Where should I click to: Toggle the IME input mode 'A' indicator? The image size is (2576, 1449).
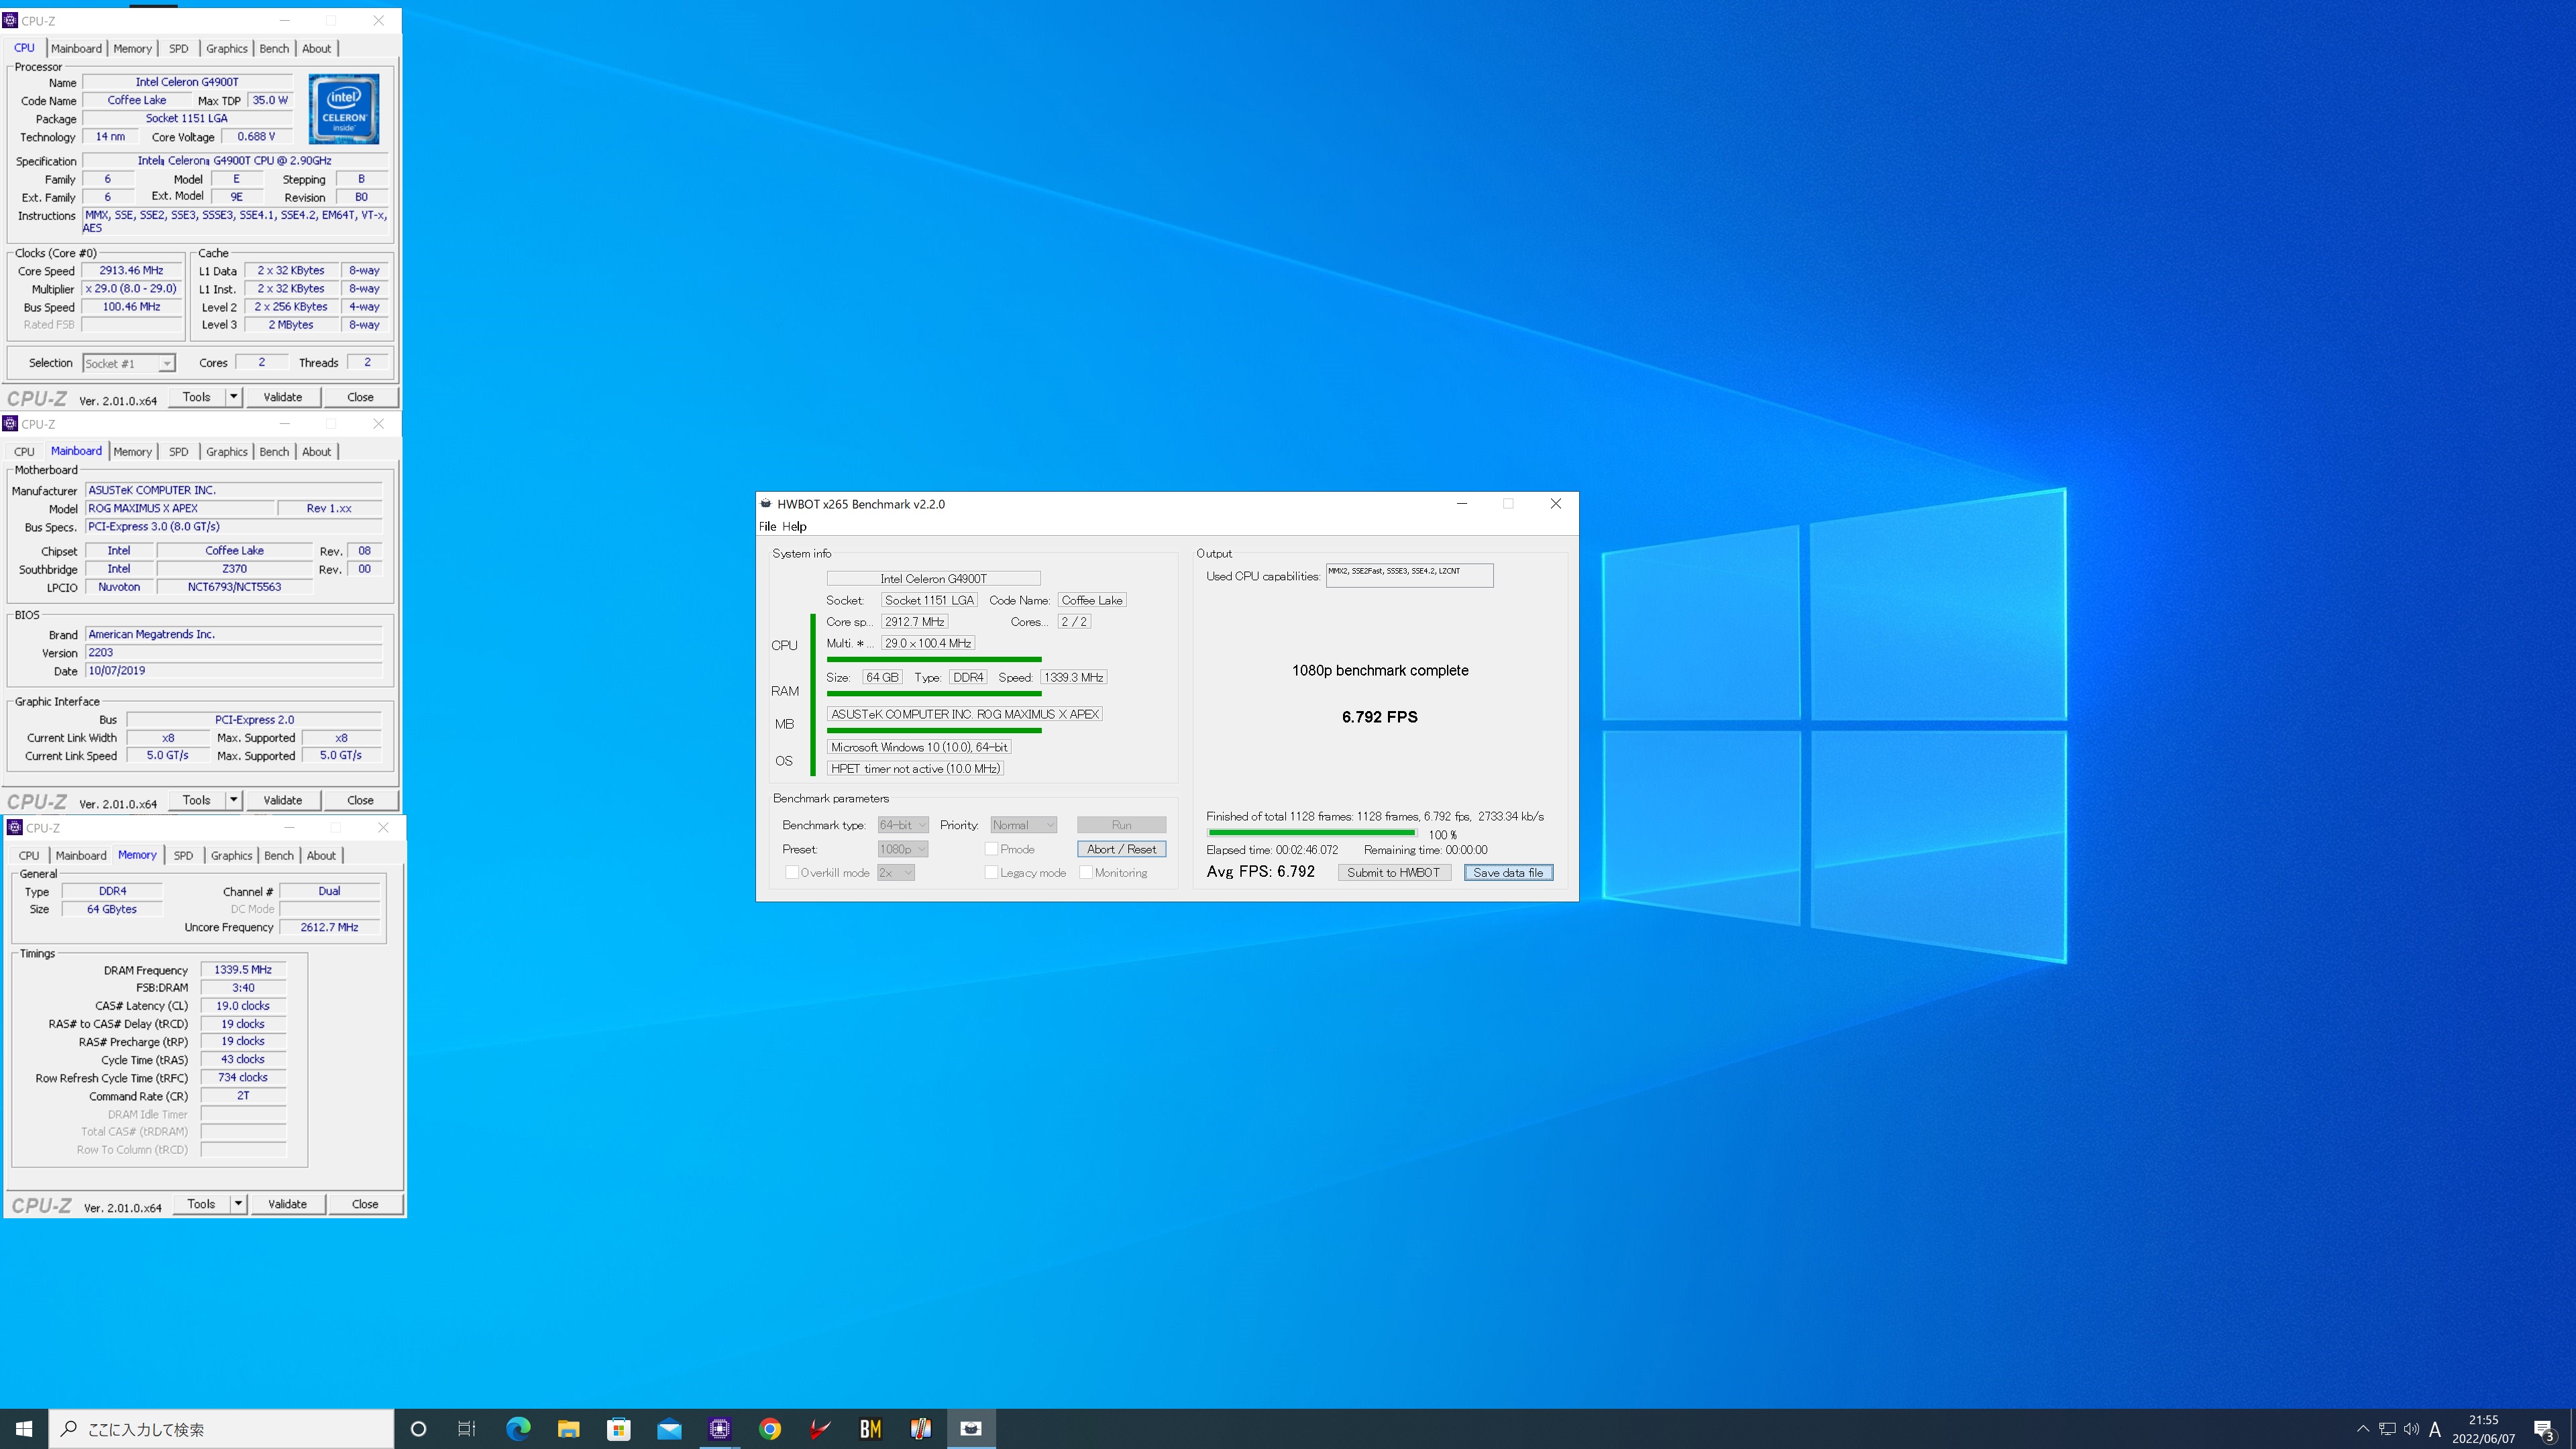pos(2435,1429)
